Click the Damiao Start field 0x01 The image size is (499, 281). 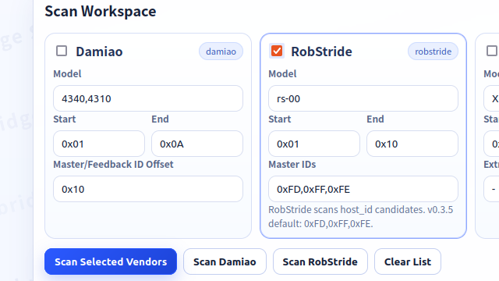[99, 144]
